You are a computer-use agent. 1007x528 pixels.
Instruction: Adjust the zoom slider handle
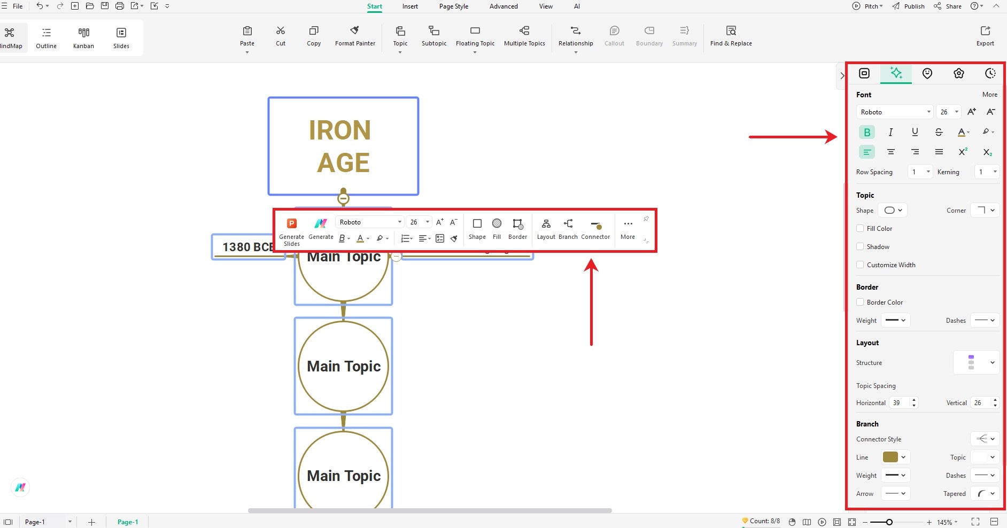pyautogui.click(x=889, y=522)
